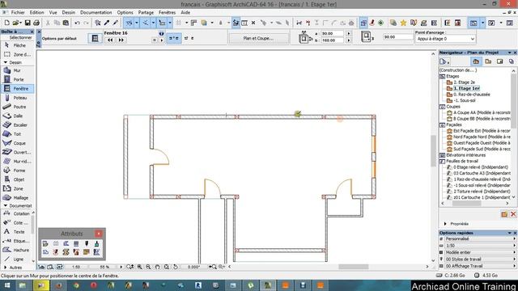Click the previous window arrow under Fenêtre 16
The height and width of the screenshot is (291, 518).
point(110,40)
